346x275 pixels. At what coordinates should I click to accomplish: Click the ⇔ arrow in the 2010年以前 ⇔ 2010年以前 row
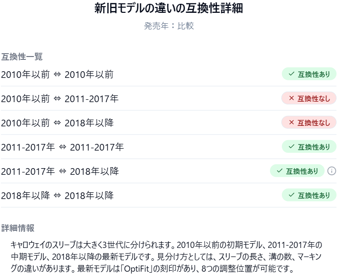57,75
